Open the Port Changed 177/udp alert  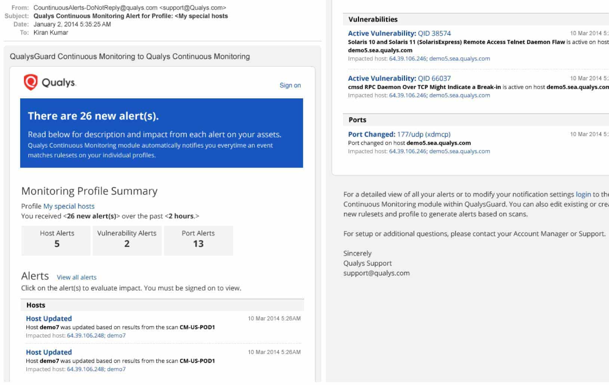(x=398, y=134)
